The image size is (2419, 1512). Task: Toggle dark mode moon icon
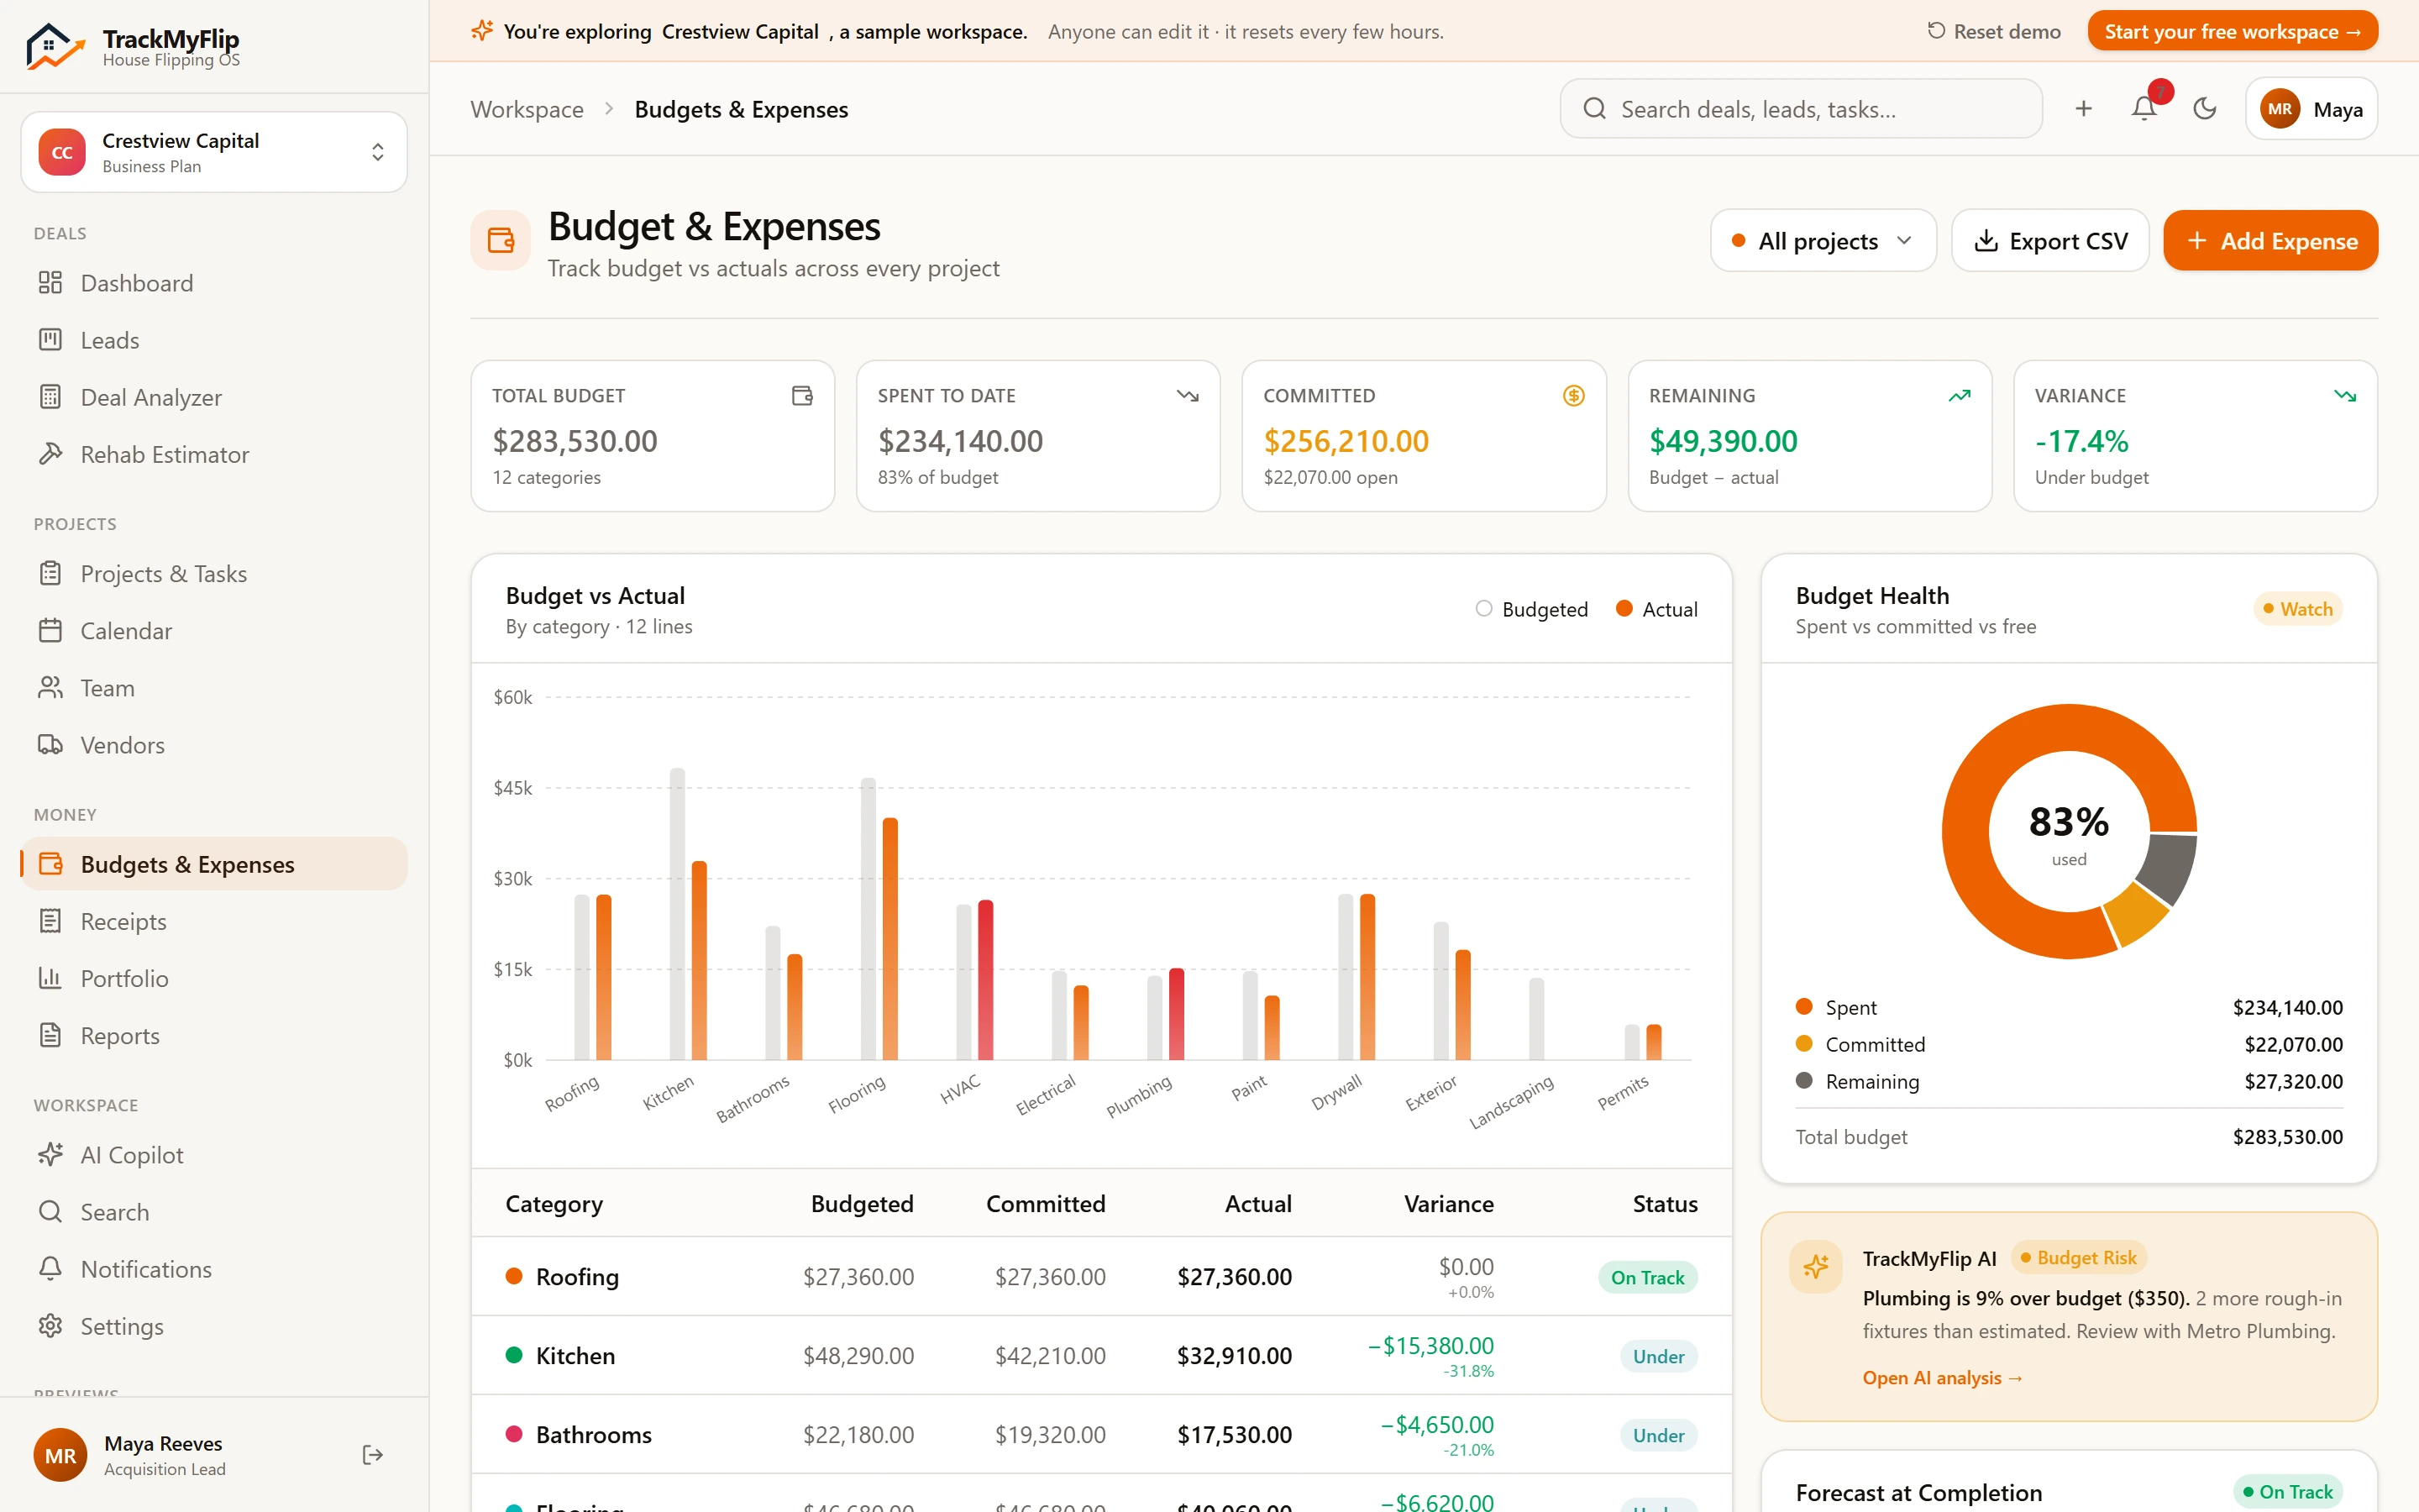(x=2204, y=108)
